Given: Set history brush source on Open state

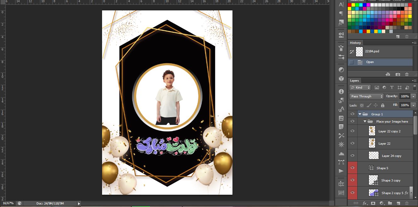Looking at the screenshot, I should 352,62.
